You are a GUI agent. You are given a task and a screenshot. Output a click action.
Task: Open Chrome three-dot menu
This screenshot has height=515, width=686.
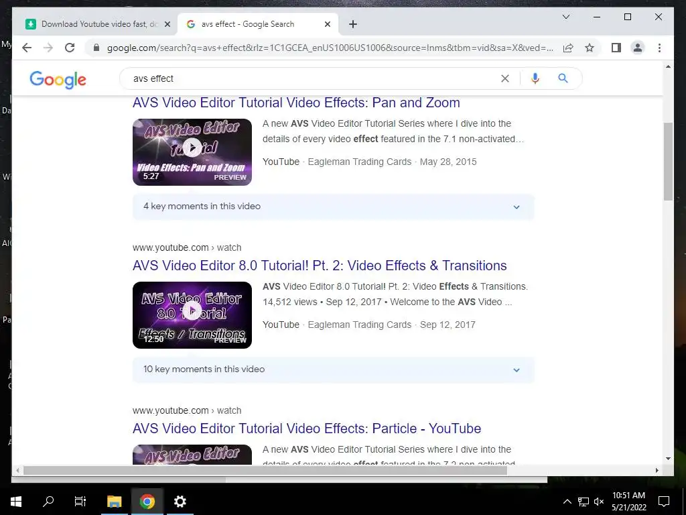tap(659, 48)
